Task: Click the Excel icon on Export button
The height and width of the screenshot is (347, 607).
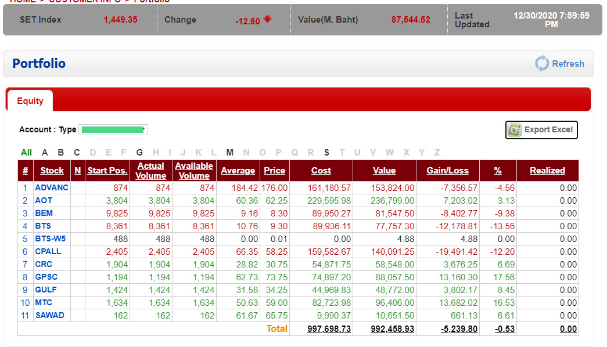Action: point(515,130)
